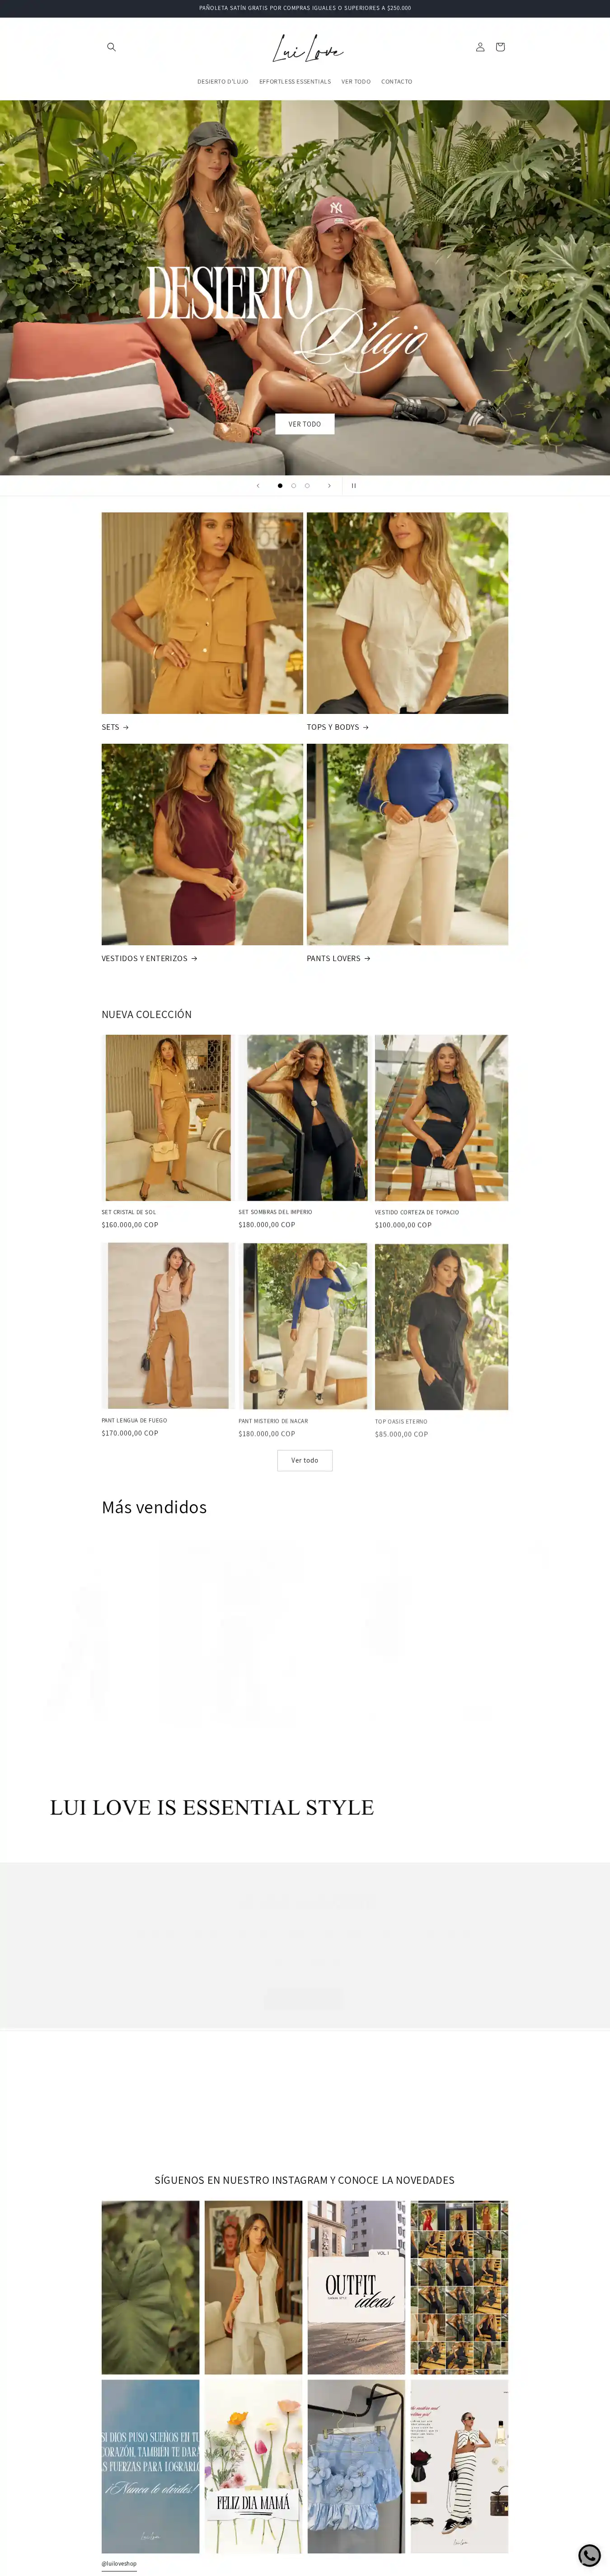The image size is (610, 2576).
Task: Open the Set Cristal de Sol product image
Action: point(168,1117)
